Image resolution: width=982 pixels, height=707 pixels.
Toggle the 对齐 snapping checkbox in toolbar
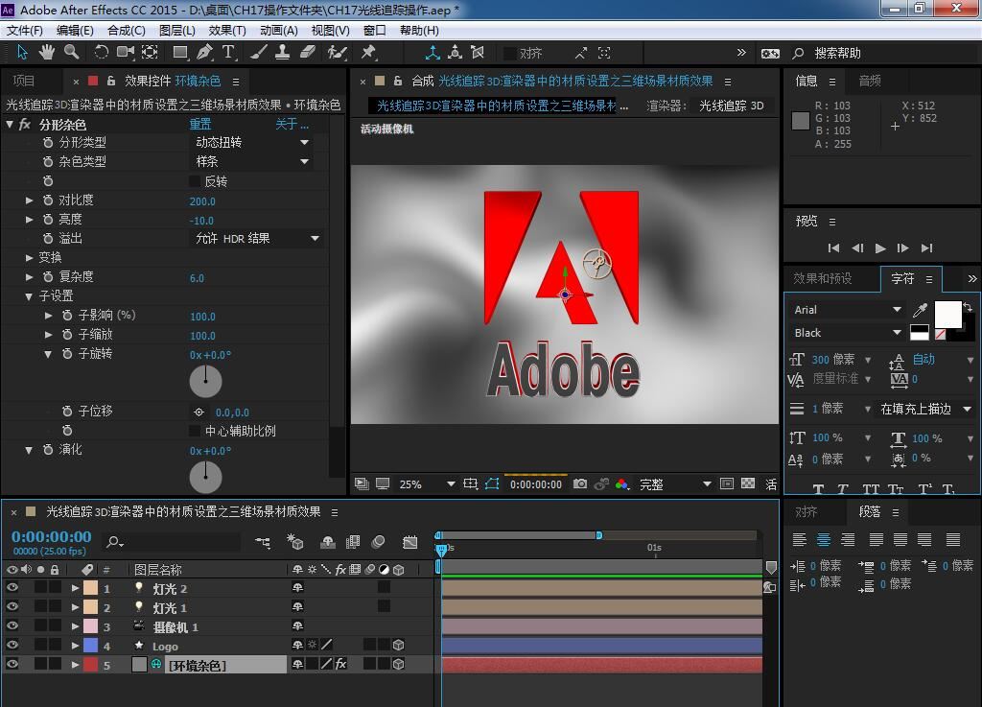[510, 53]
